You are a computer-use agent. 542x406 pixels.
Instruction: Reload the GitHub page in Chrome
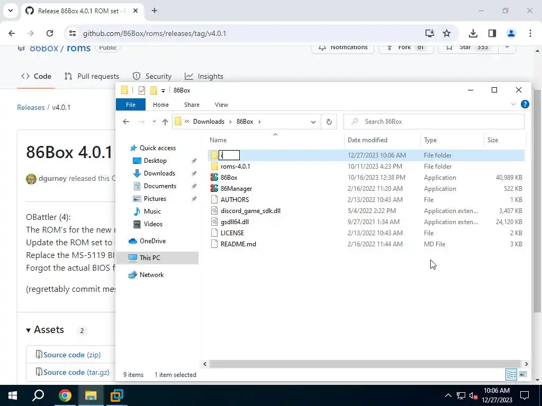click(x=50, y=33)
